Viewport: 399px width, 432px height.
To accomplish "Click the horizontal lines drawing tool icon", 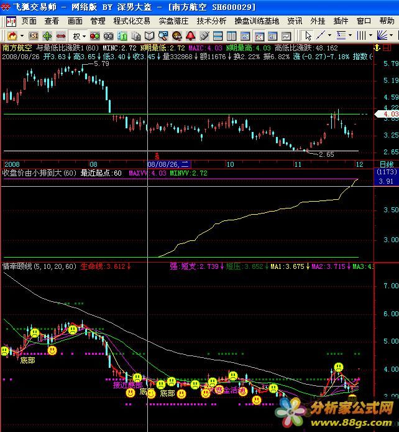I will [341, 35].
